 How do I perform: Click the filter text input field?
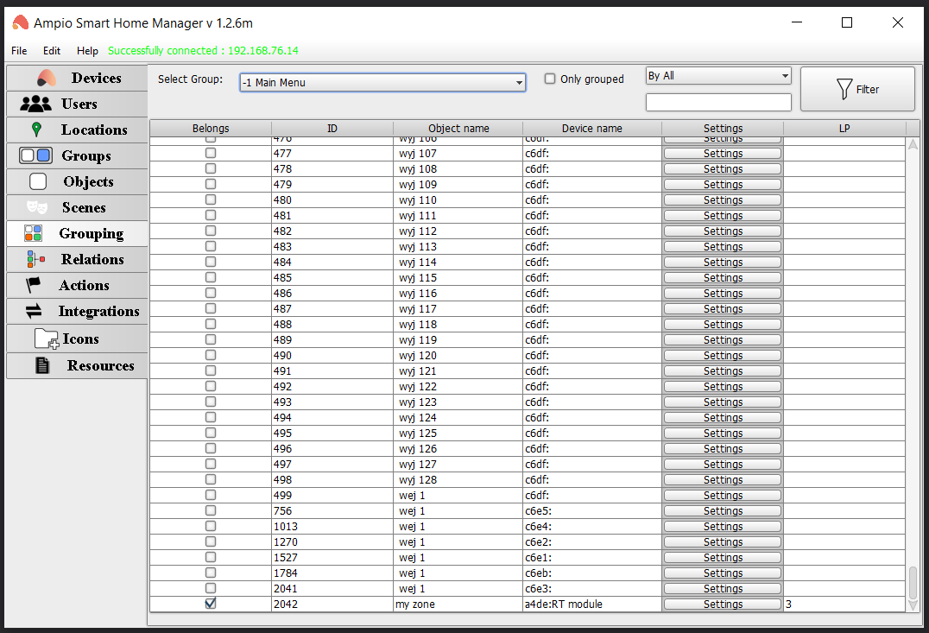tap(718, 103)
